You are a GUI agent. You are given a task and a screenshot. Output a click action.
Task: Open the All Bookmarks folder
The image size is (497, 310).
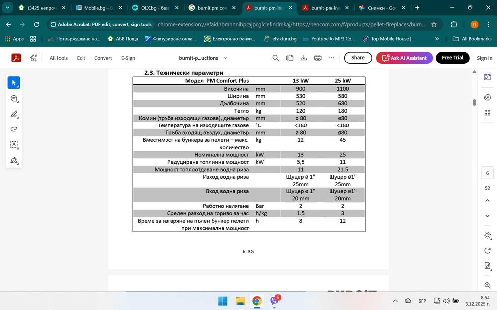(x=472, y=39)
